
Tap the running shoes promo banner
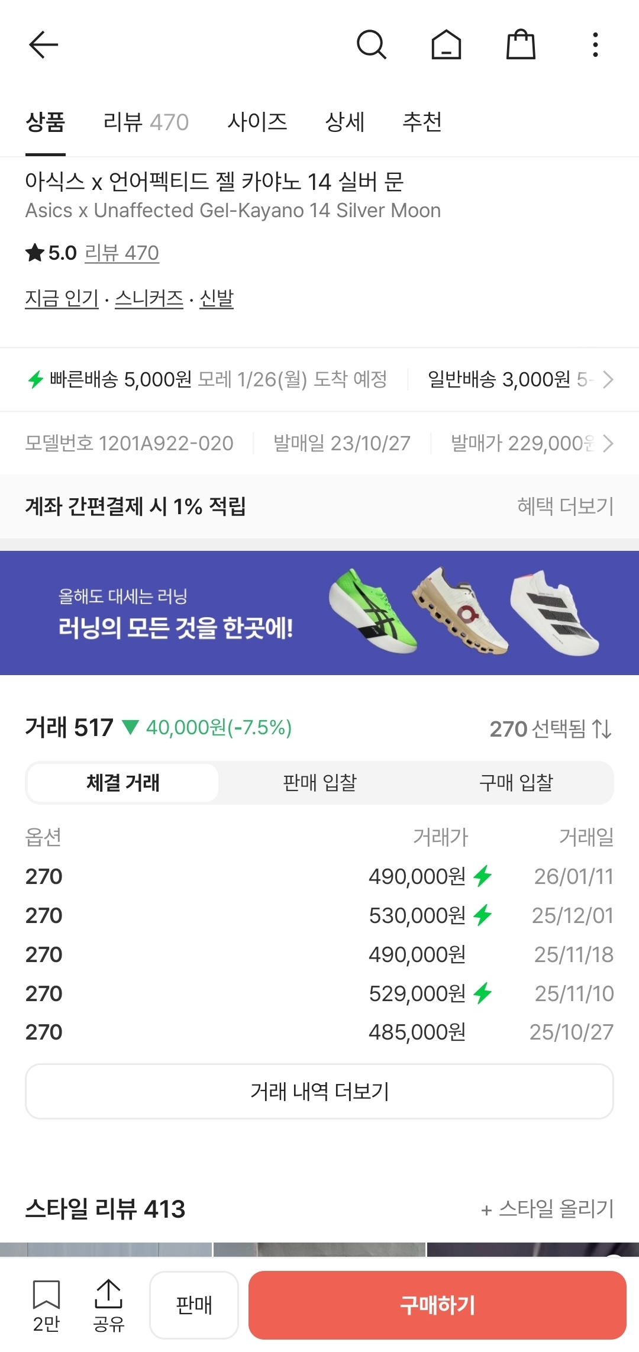pyautogui.click(x=319, y=612)
